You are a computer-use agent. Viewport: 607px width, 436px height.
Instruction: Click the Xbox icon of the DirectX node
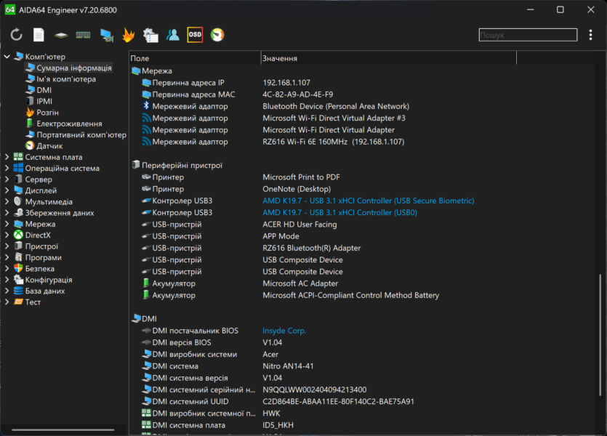pyautogui.click(x=18, y=235)
